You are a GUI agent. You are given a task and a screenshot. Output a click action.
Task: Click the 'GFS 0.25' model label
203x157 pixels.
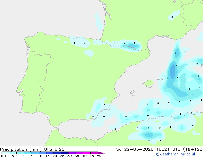point(54,149)
